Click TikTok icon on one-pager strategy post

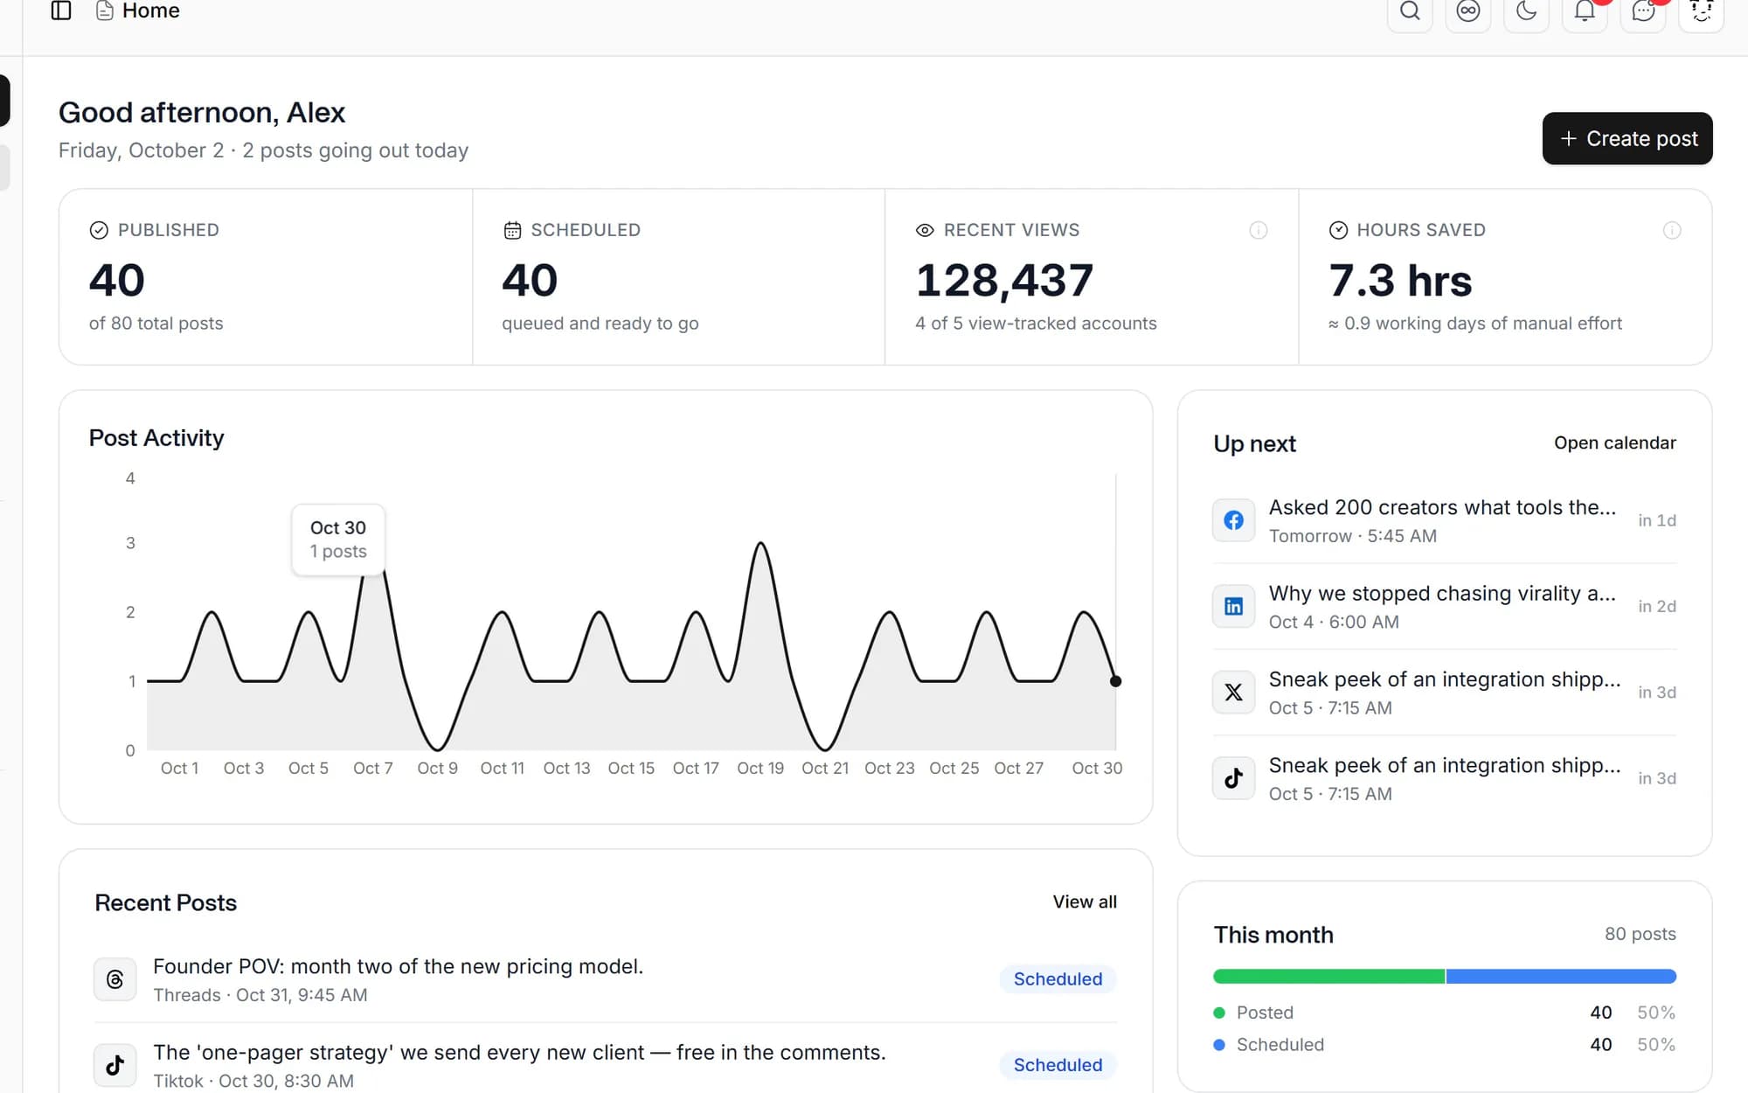(114, 1064)
